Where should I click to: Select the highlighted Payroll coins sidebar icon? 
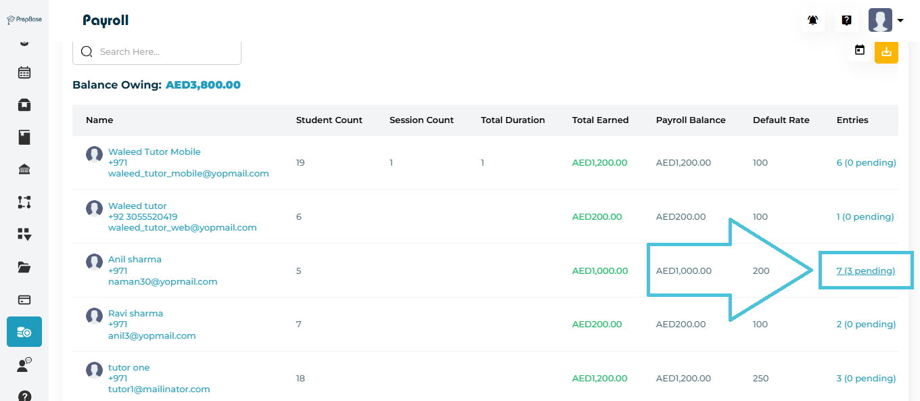(24, 331)
